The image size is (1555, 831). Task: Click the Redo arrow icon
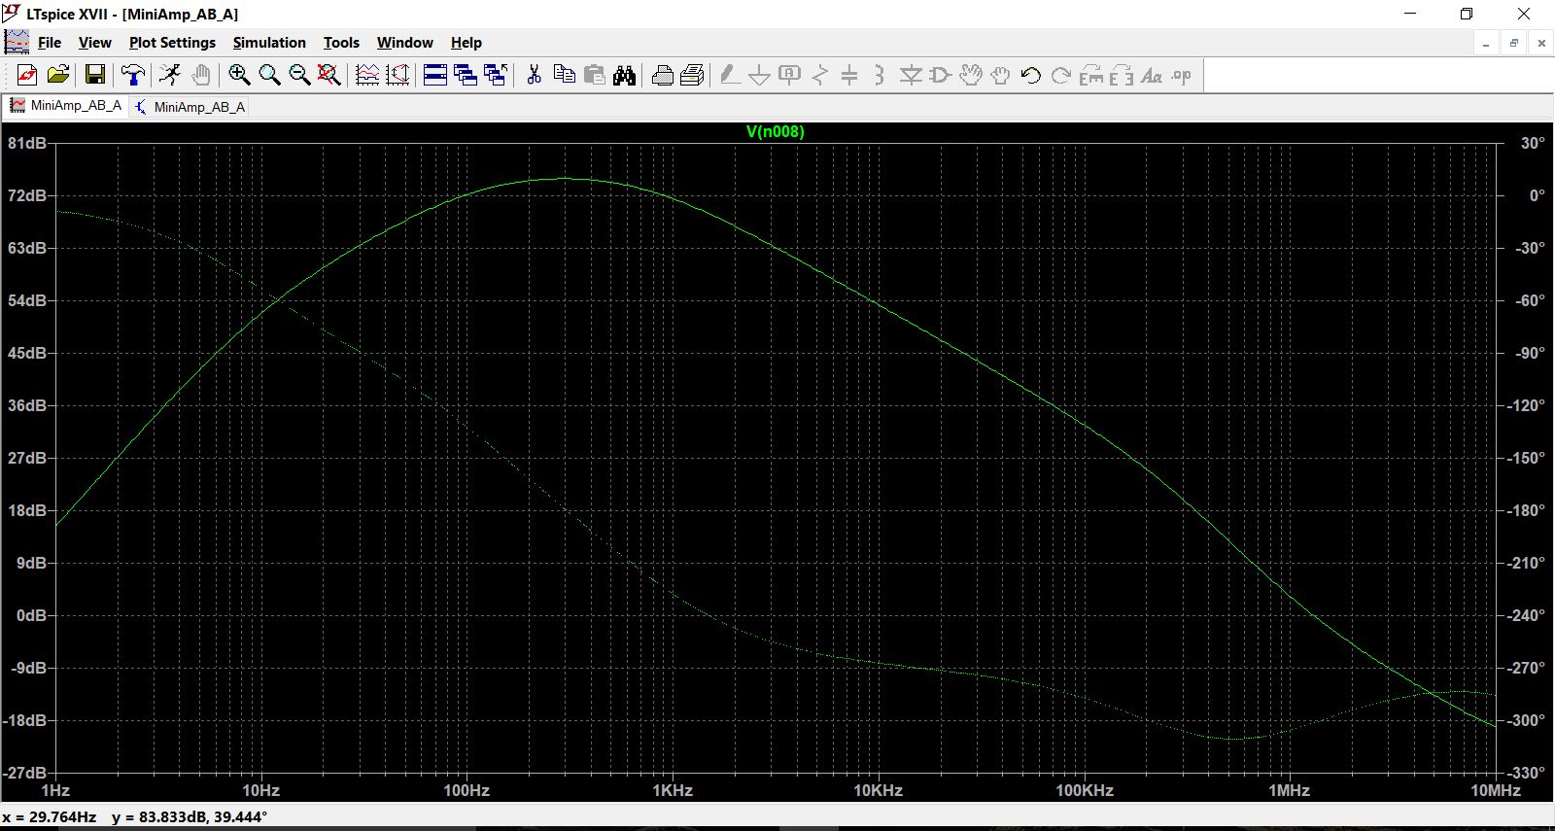pyautogui.click(x=1061, y=75)
